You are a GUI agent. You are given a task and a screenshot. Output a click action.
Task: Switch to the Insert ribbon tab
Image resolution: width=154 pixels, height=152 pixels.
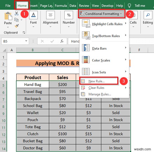(34, 6)
